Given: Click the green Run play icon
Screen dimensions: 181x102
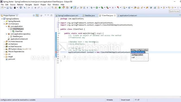Looking at the screenshot, I should click(x=97, y=8).
